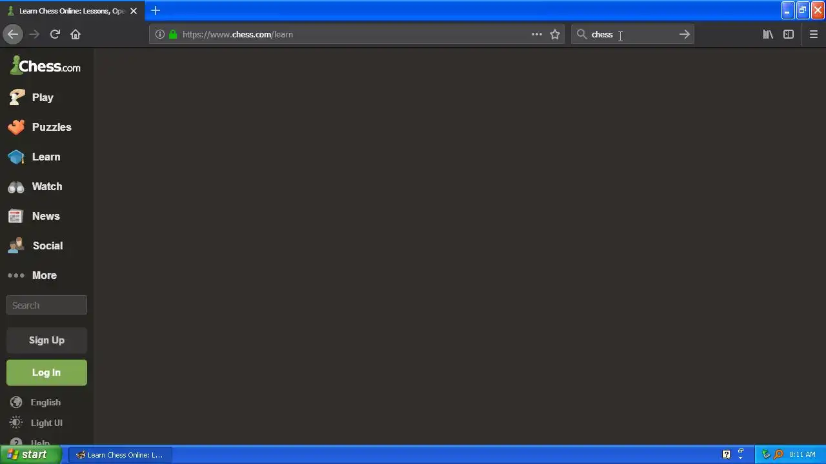
Task: Click the Learn Chess Online taskbar item
Action: tap(120, 454)
